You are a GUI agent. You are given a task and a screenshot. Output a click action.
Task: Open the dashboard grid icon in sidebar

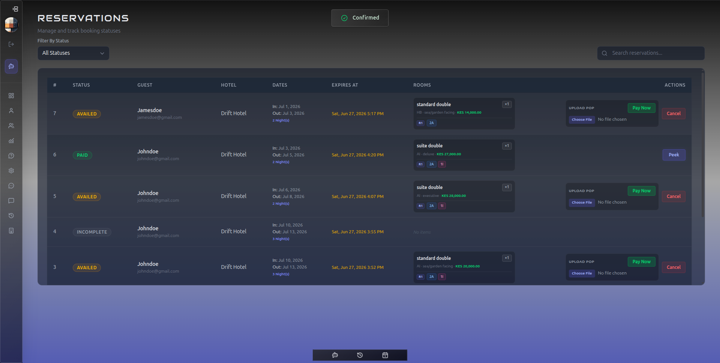(x=11, y=96)
